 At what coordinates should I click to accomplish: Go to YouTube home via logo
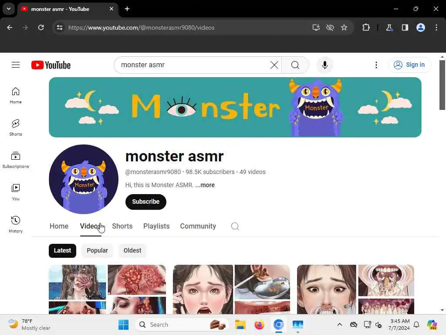click(51, 65)
